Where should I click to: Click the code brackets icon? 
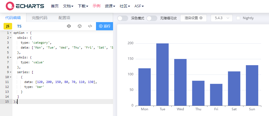tap(90, 26)
